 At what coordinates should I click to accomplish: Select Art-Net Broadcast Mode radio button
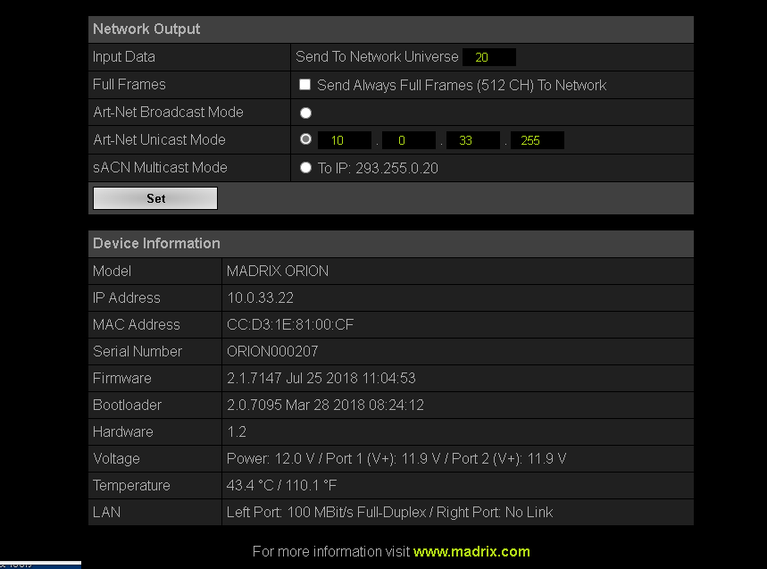point(306,113)
